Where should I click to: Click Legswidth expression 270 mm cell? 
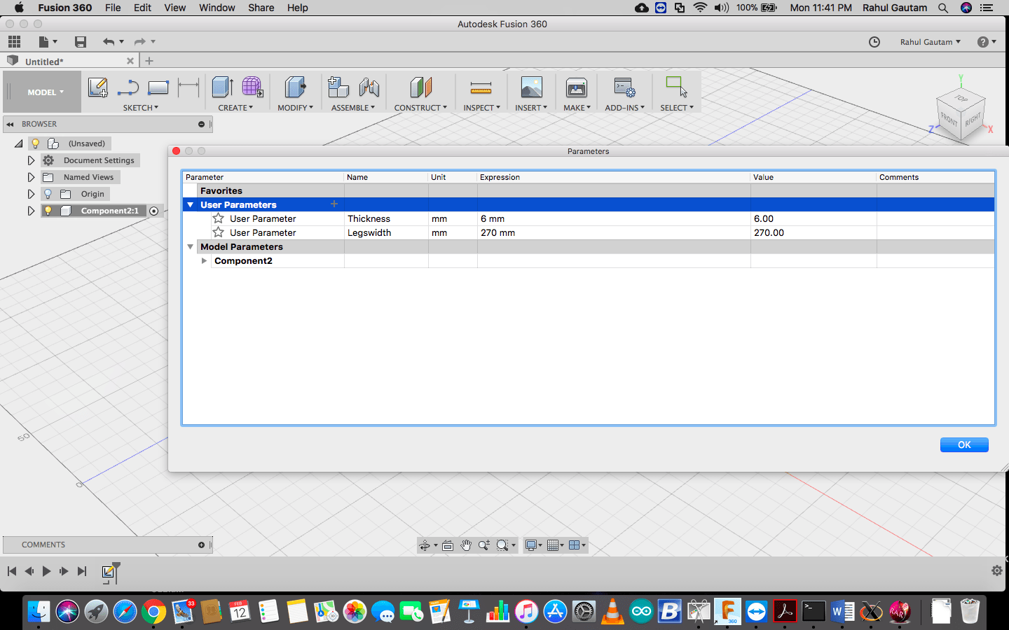(614, 232)
